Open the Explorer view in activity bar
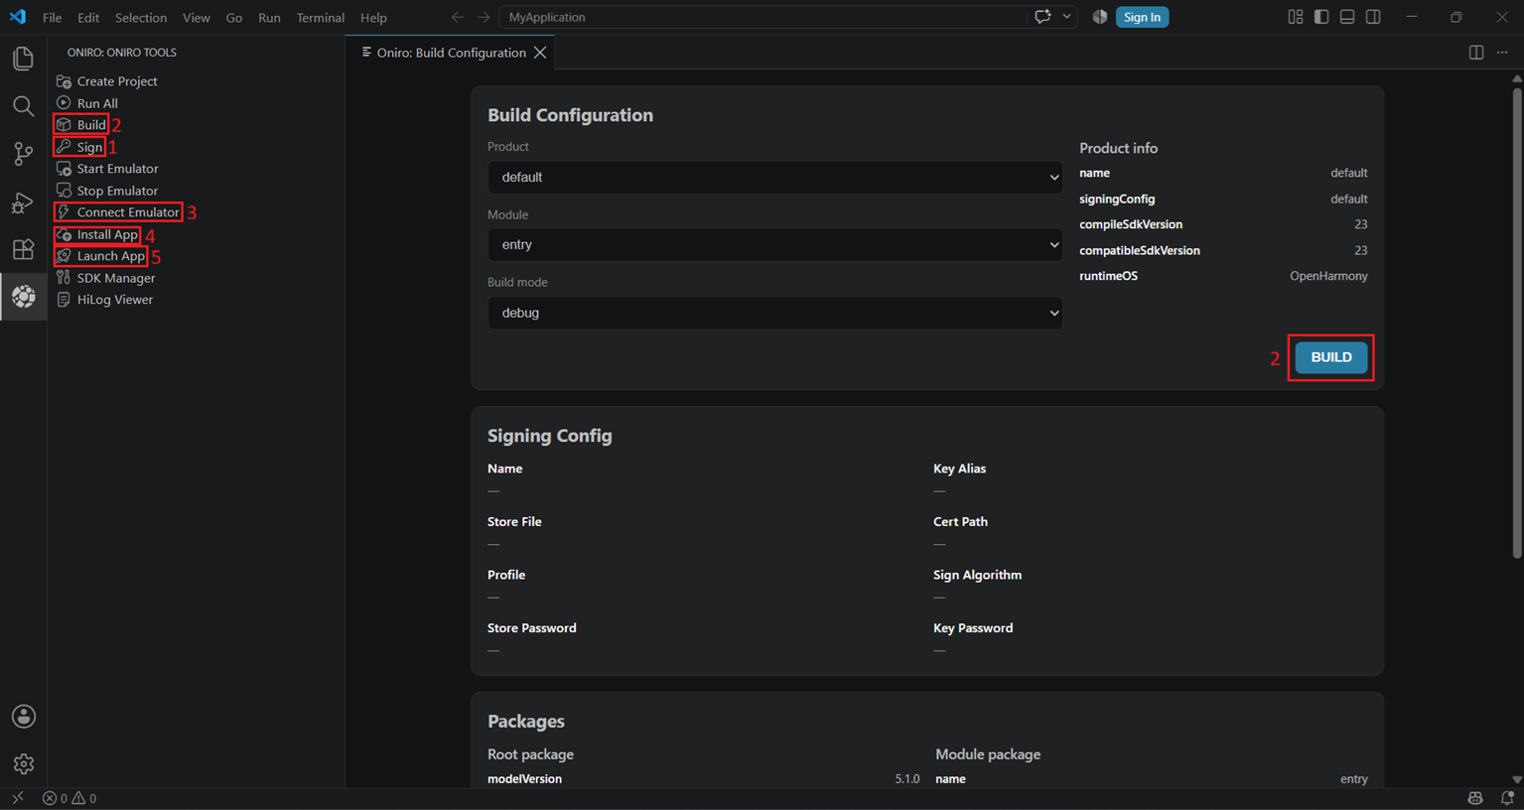This screenshot has height=810, width=1524. point(23,59)
